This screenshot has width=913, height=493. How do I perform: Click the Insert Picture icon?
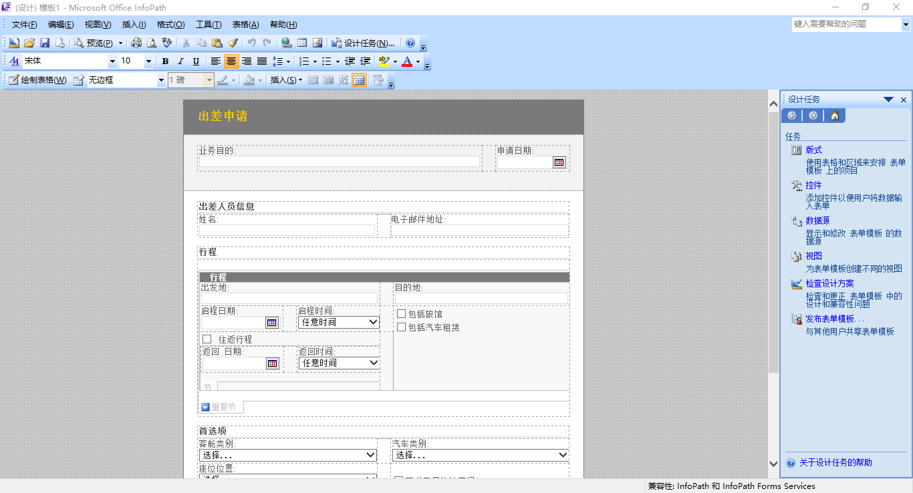(317, 43)
